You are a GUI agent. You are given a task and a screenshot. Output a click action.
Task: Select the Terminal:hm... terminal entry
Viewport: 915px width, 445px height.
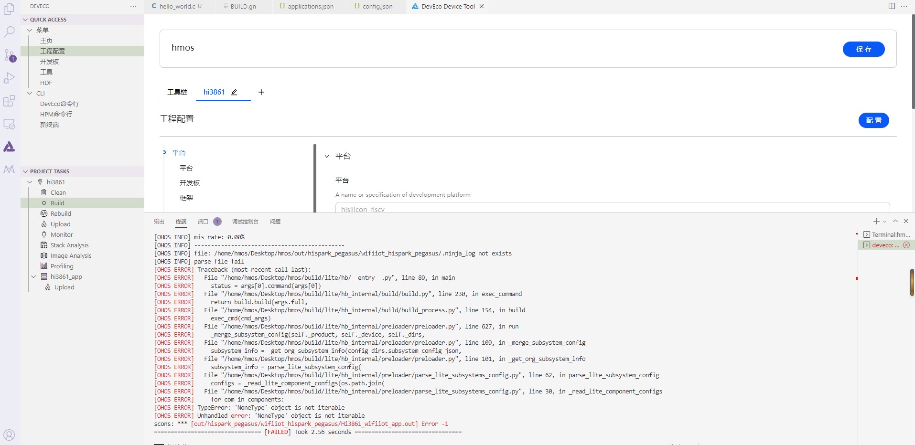point(886,234)
